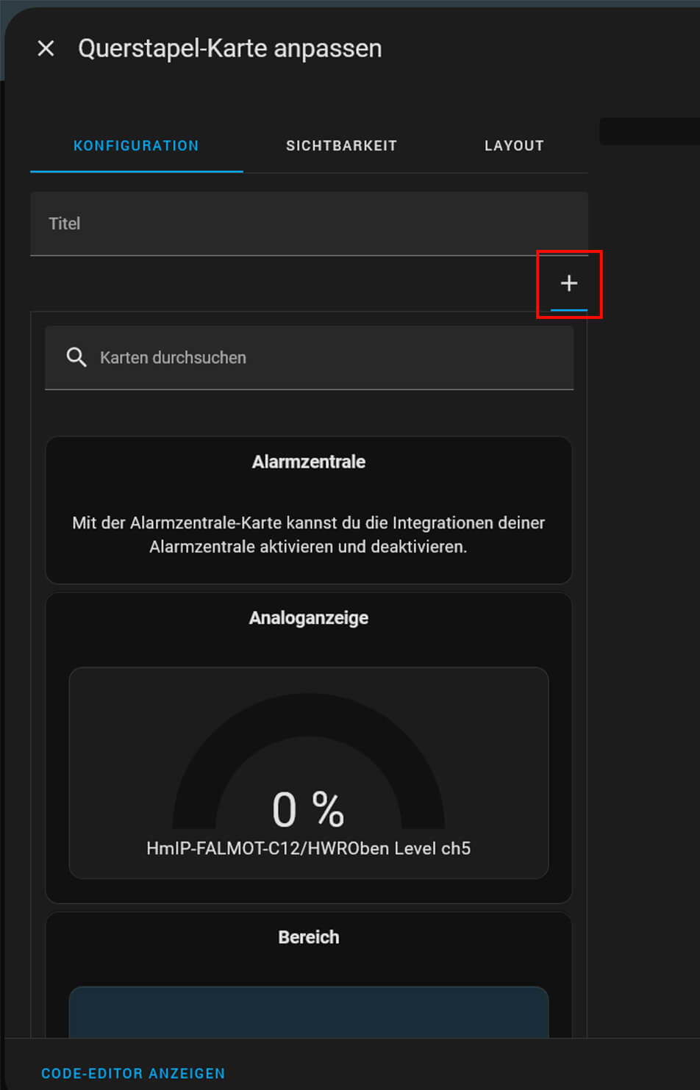Select the inner Analoganzeige preview box
Screen dimensions: 700x1090
(x=309, y=772)
